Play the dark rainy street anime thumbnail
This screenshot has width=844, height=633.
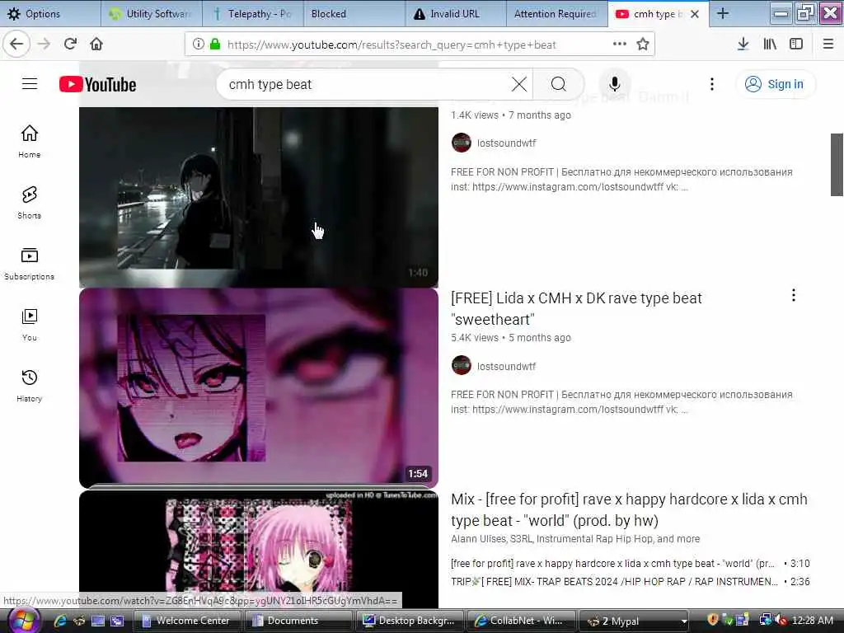(259, 196)
